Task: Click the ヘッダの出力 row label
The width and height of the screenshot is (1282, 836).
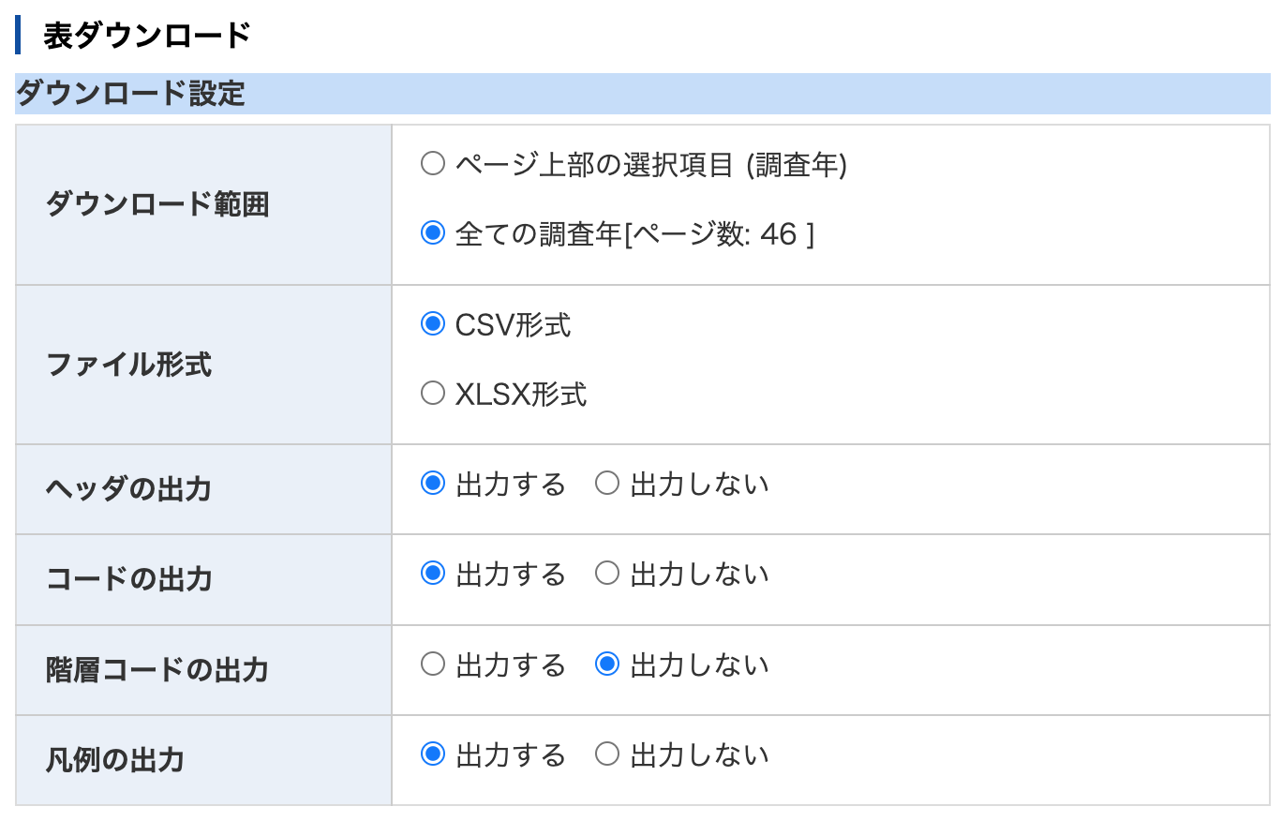Action: [x=128, y=489]
